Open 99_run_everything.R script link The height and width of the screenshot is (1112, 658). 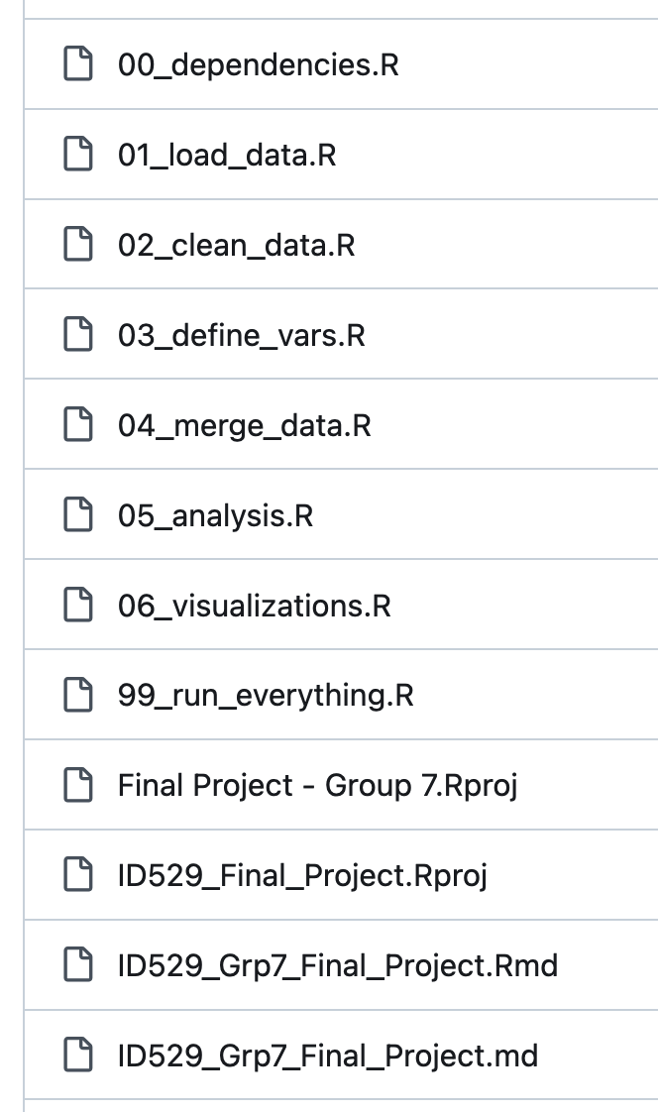[x=266, y=696]
